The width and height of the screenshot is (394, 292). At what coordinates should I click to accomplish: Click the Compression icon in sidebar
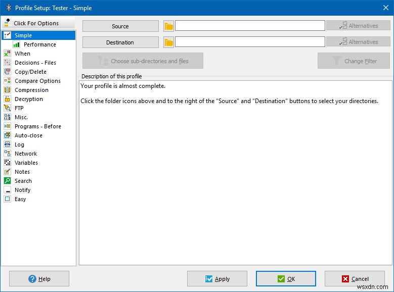(7, 90)
